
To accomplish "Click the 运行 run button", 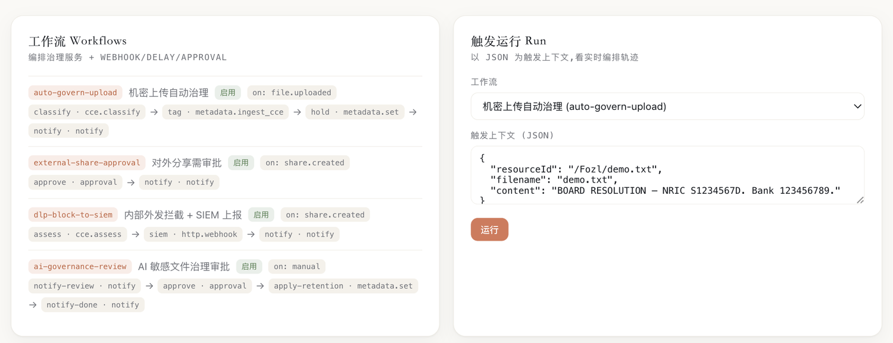I will click(x=489, y=229).
